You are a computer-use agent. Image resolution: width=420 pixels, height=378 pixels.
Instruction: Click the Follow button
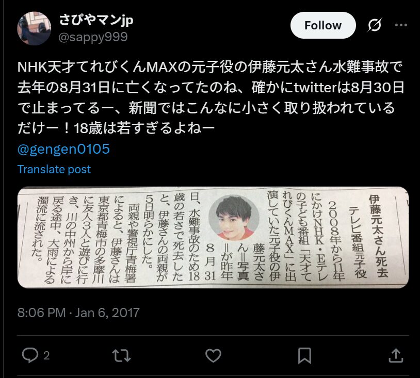coord(323,25)
